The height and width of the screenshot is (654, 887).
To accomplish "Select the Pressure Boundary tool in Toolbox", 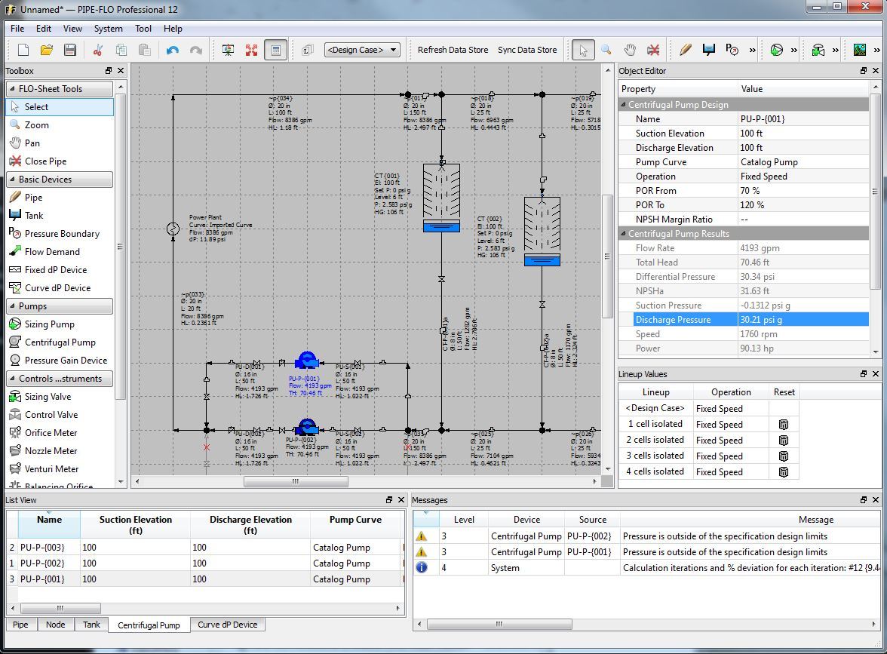I will tap(61, 234).
